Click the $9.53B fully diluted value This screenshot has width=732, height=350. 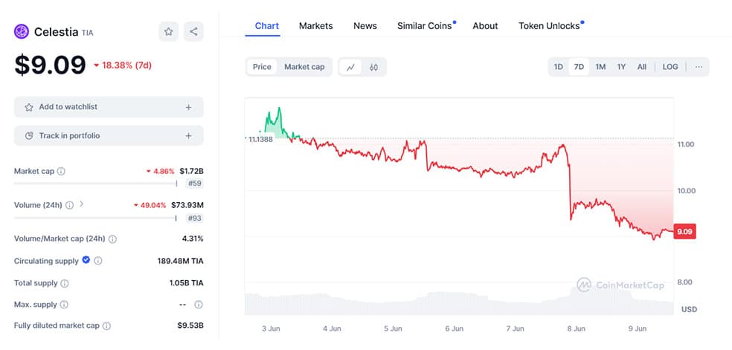[x=190, y=325]
